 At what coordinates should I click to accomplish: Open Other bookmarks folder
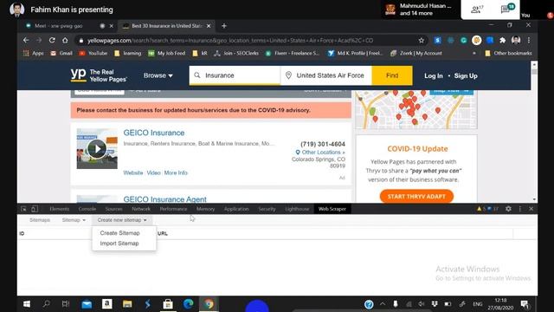[508, 53]
